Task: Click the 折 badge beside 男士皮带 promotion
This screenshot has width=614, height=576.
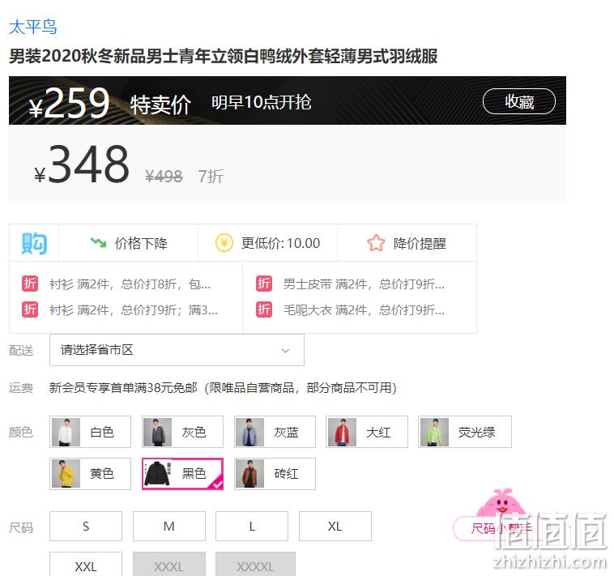Action: [x=264, y=284]
